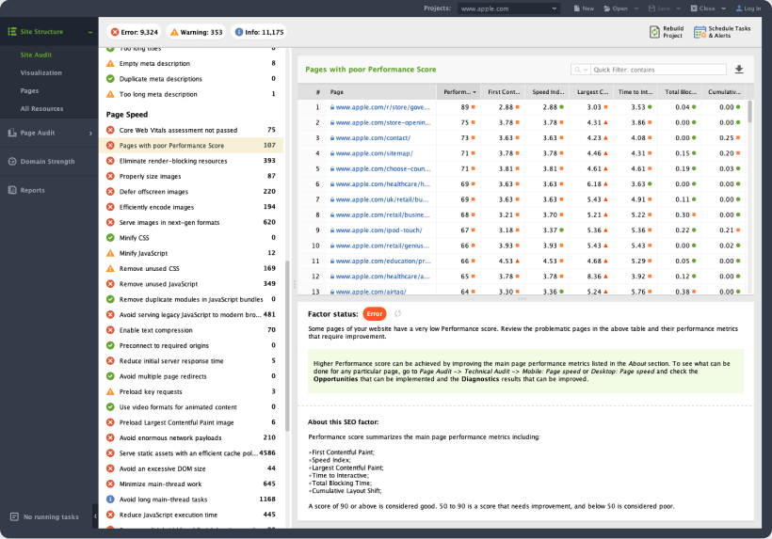Select Empty meta description factor
This screenshot has width=772, height=539.
pos(192,63)
